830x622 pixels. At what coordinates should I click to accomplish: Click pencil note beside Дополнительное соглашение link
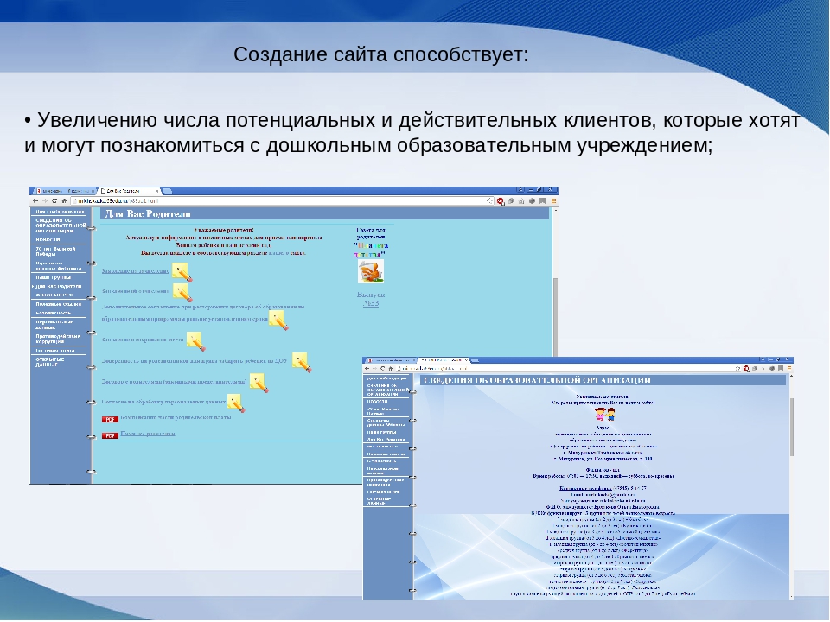pyautogui.click(x=278, y=320)
